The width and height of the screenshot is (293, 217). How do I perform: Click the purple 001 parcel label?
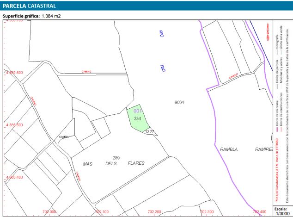[137, 111]
